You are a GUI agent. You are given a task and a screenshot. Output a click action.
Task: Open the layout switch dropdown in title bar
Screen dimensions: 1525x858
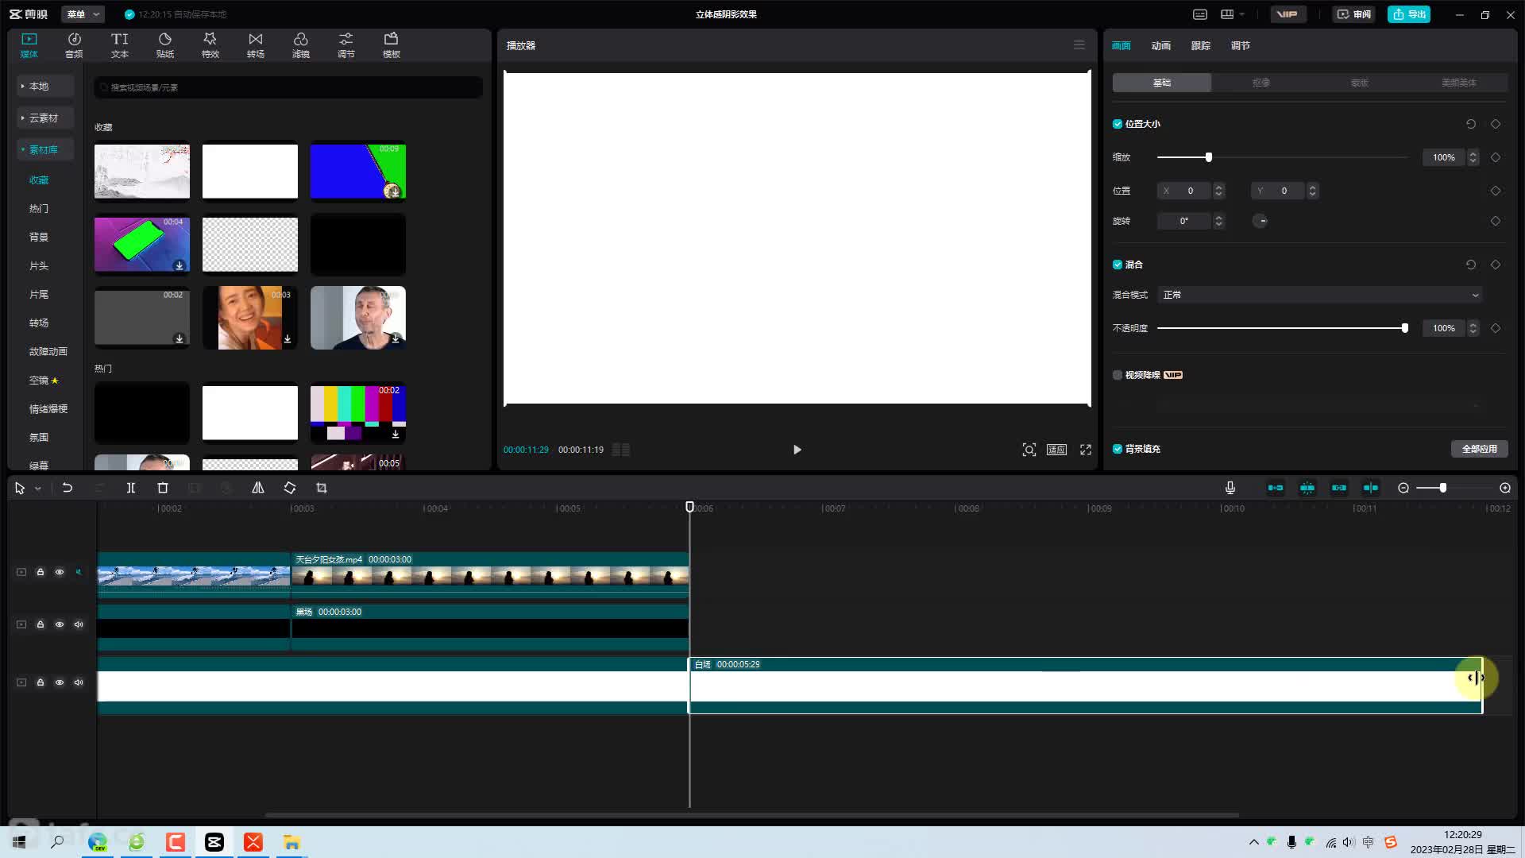pyautogui.click(x=1233, y=14)
